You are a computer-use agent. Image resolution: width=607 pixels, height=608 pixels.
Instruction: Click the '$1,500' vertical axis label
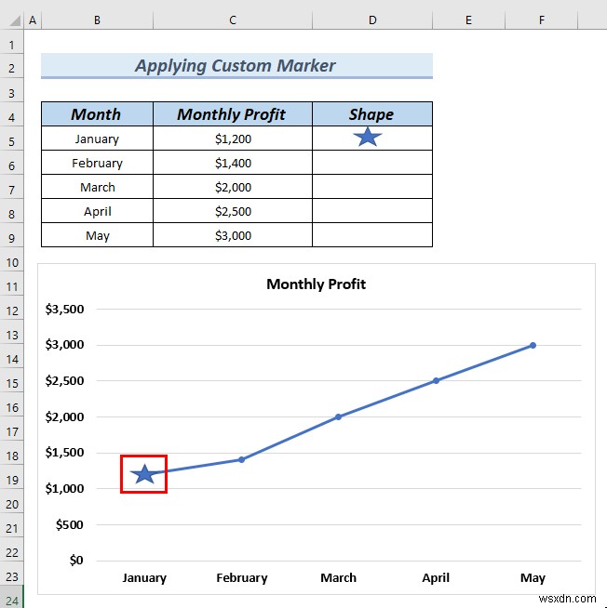click(64, 453)
